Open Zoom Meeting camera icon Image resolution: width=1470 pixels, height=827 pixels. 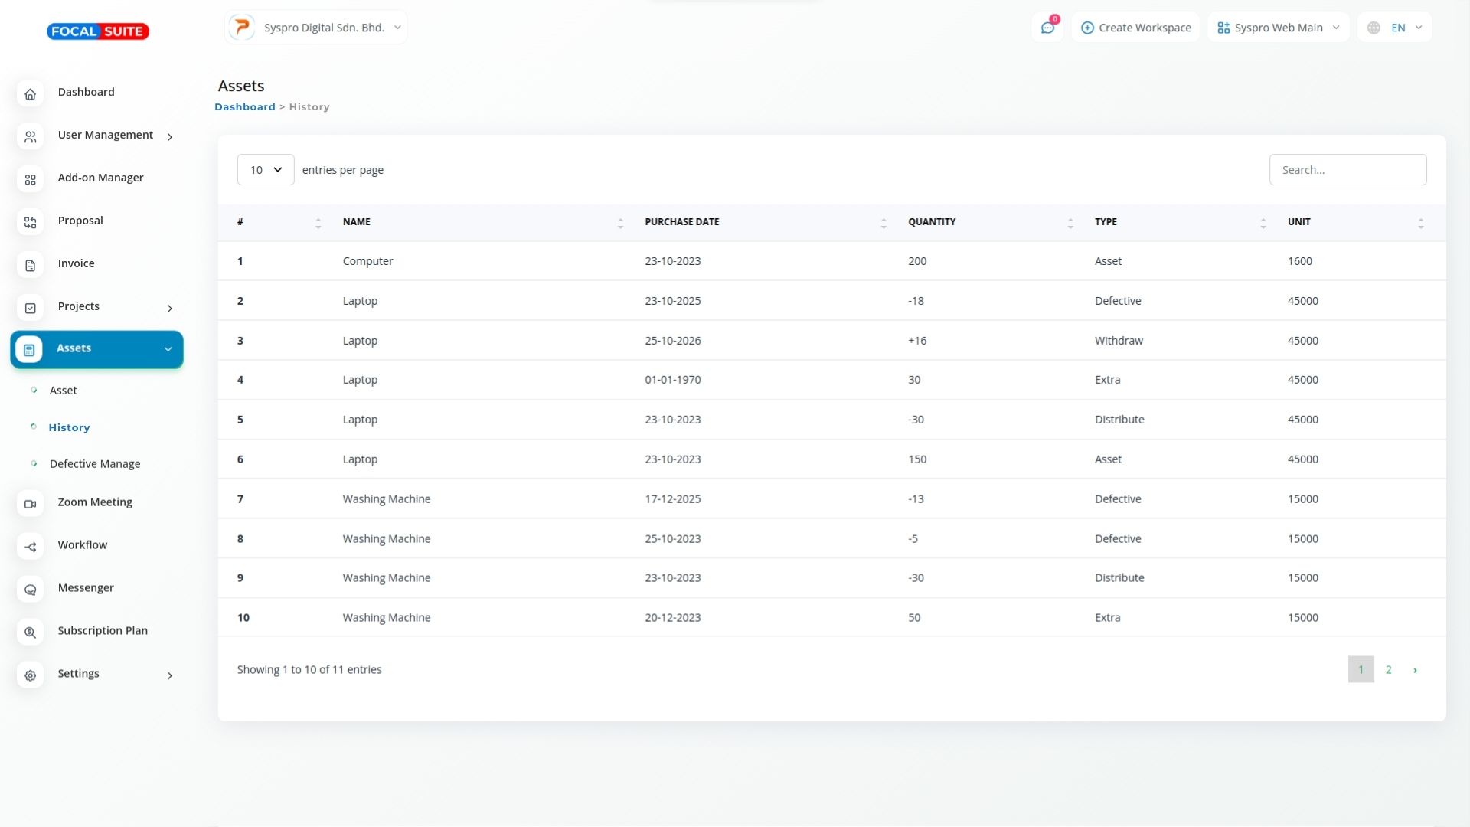(30, 504)
